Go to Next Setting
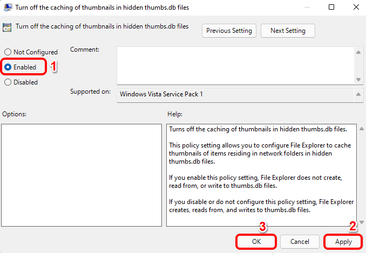Viewport: 366px width, 253px height. pyautogui.click(x=288, y=31)
